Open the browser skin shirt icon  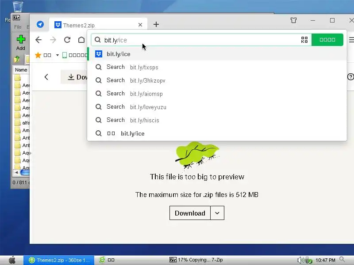coord(293,20)
